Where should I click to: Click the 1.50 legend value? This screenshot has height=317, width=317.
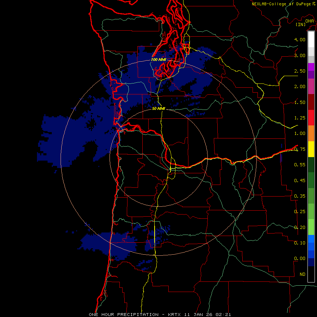coord(300,102)
